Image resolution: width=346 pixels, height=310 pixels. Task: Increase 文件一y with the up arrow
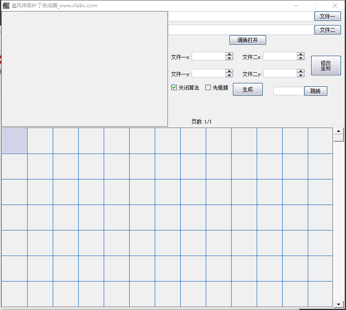pos(229,71)
